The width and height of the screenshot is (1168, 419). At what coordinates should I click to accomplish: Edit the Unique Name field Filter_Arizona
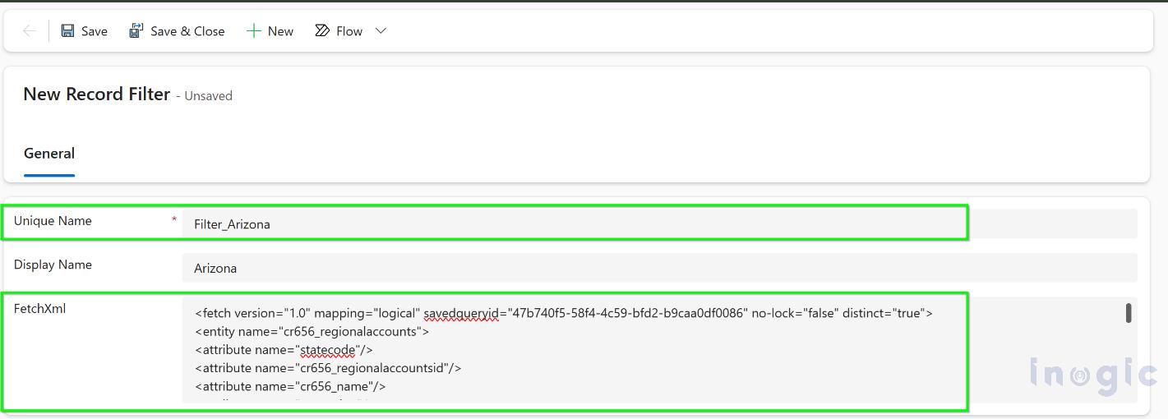(x=660, y=224)
